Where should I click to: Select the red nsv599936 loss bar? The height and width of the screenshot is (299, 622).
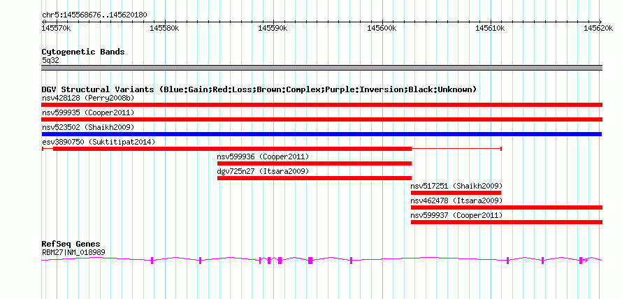coord(314,163)
